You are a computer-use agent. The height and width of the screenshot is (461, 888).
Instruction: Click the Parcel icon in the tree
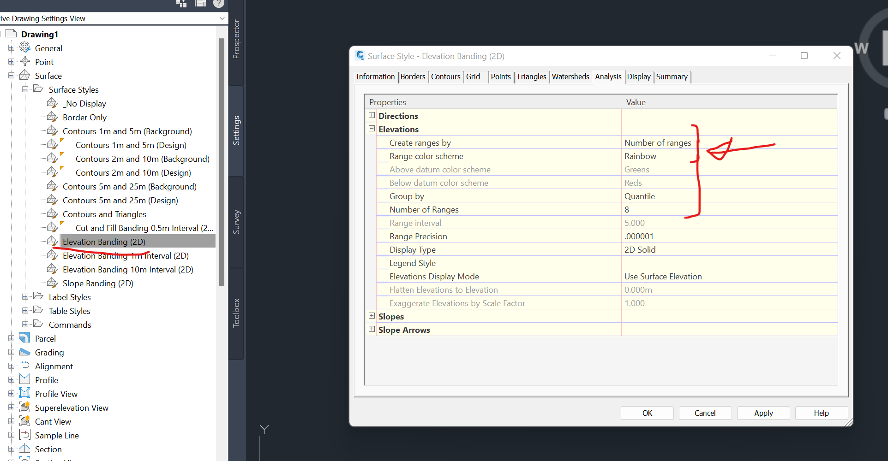click(24, 338)
